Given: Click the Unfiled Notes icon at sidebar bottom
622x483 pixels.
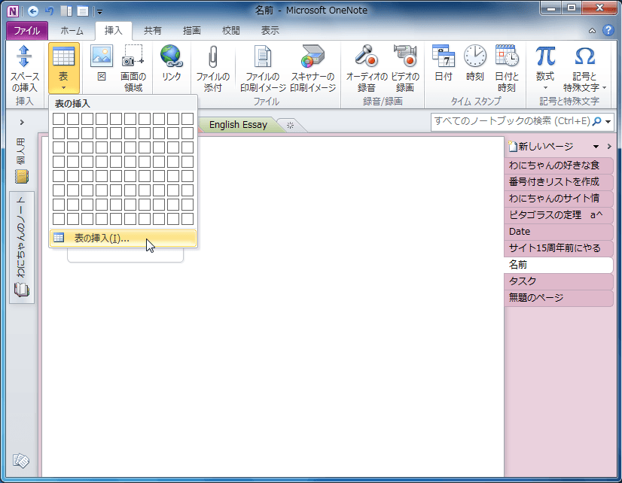Looking at the screenshot, I should pos(21,461).
